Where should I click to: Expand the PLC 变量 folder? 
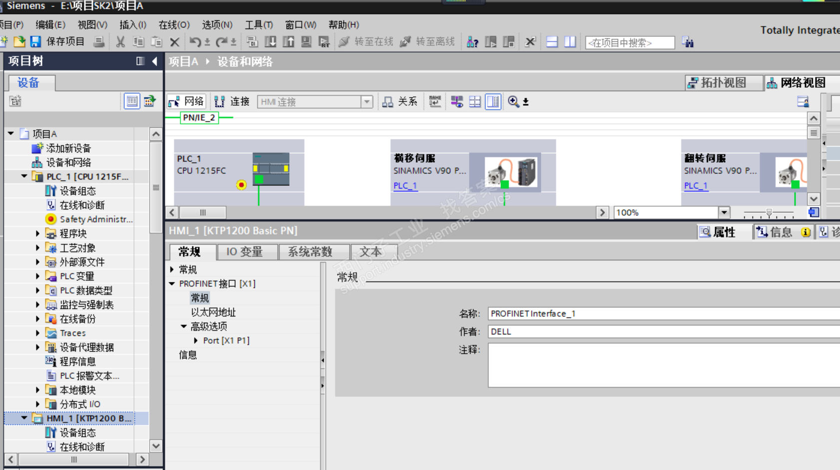coord(37,276)
